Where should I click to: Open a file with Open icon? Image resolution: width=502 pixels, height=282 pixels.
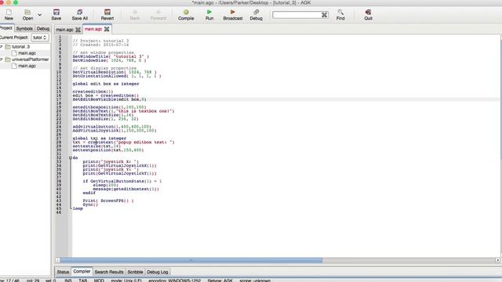[28, 14]
